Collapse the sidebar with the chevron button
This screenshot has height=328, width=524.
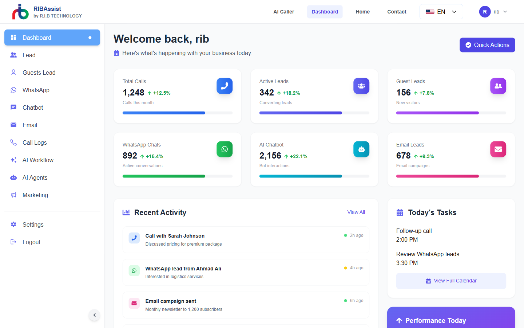(94, 315)
